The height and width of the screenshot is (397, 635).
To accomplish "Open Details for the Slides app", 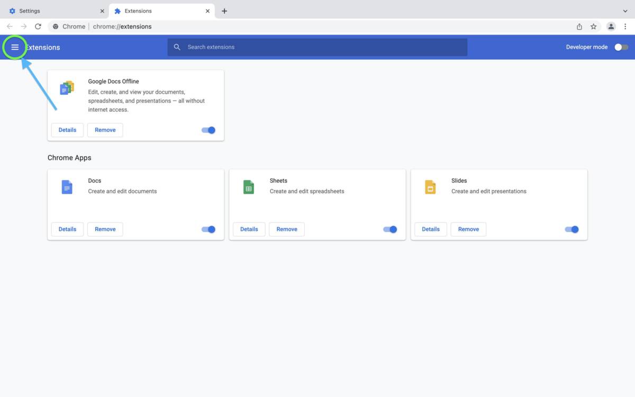I will [x=431, y=229].
